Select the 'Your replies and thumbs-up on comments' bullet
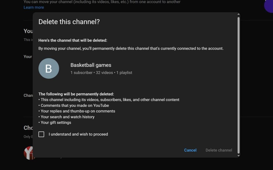Image resolution: width=273 pixels, height=170 pixels. (x=78, y=111)
